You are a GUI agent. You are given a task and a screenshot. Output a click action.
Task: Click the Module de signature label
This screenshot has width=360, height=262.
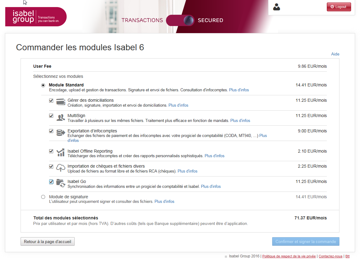click(68, 197)
